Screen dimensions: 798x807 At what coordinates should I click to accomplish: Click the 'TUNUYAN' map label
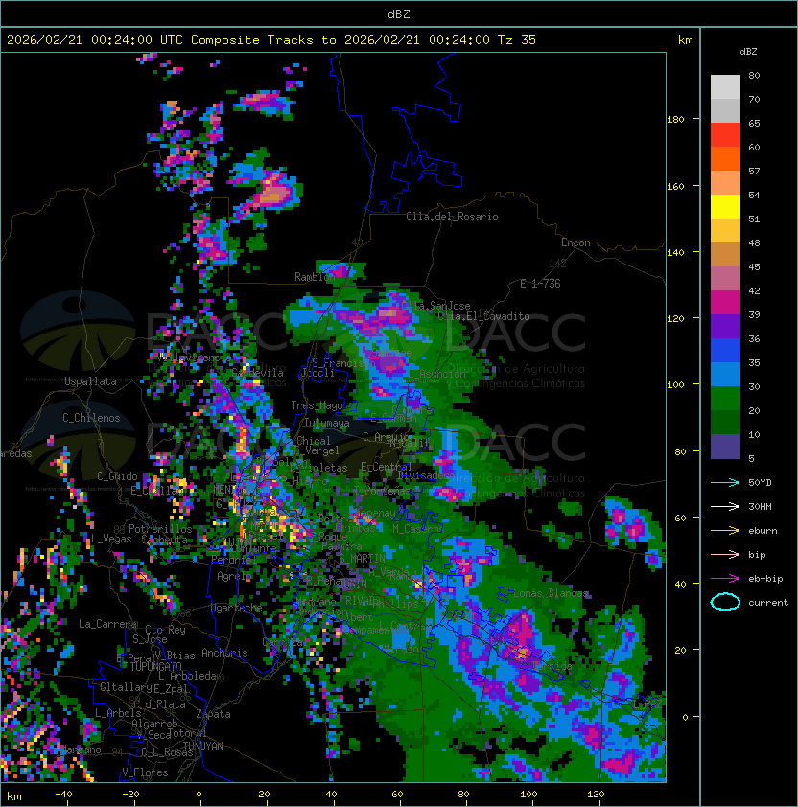pyautogui.click(x=203, y=746)
